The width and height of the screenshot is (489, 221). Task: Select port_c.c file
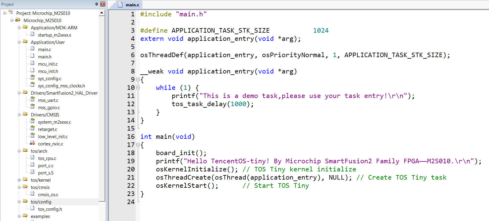point(46,166)
